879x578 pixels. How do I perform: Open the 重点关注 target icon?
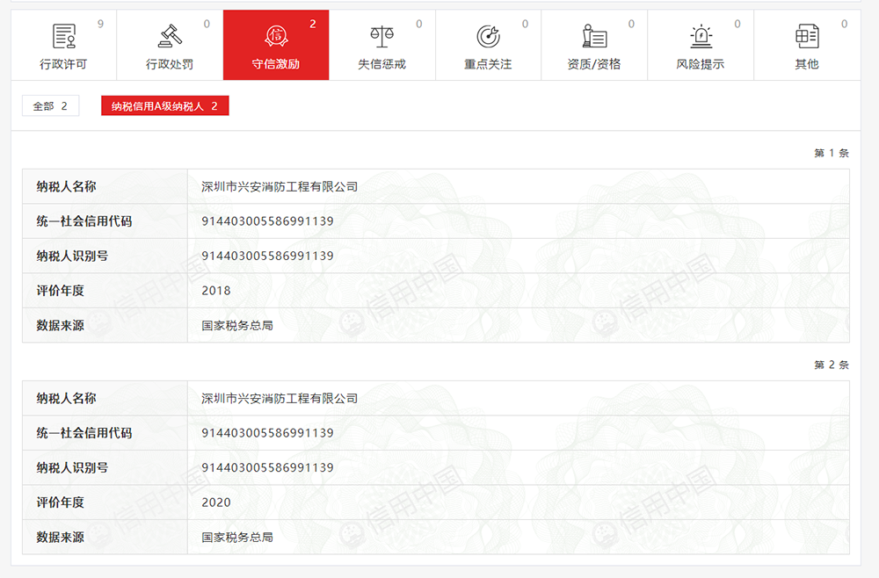click(x=488, y=36)
